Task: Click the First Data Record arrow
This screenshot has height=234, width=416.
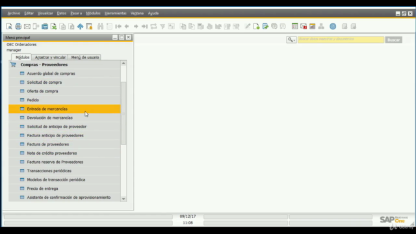Action: click(118, 26)
